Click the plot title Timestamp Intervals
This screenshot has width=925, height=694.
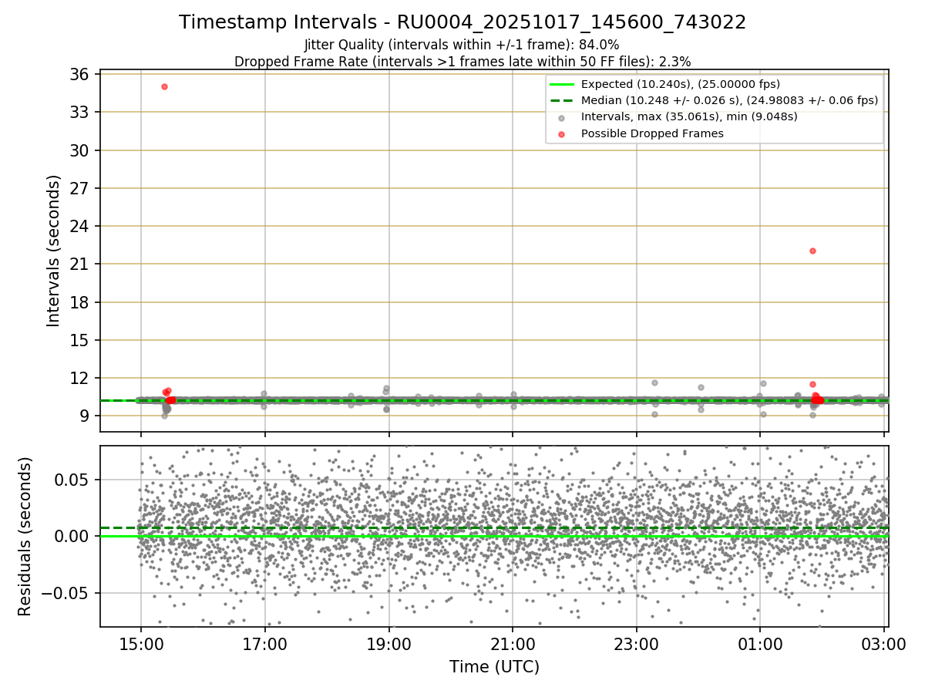pyautogui.click(x=462, y=22)
